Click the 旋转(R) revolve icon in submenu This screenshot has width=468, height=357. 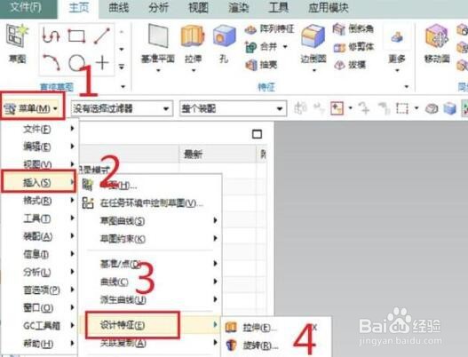[231, 345]
